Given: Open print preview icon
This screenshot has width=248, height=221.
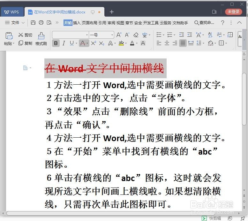Looking at the screenshot, I should click(x=49, y=23).
